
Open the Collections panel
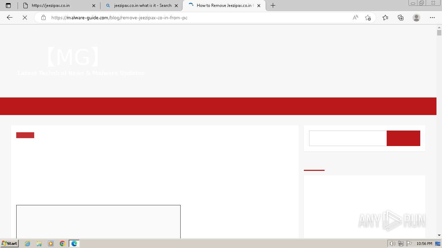tap(401, 18)
